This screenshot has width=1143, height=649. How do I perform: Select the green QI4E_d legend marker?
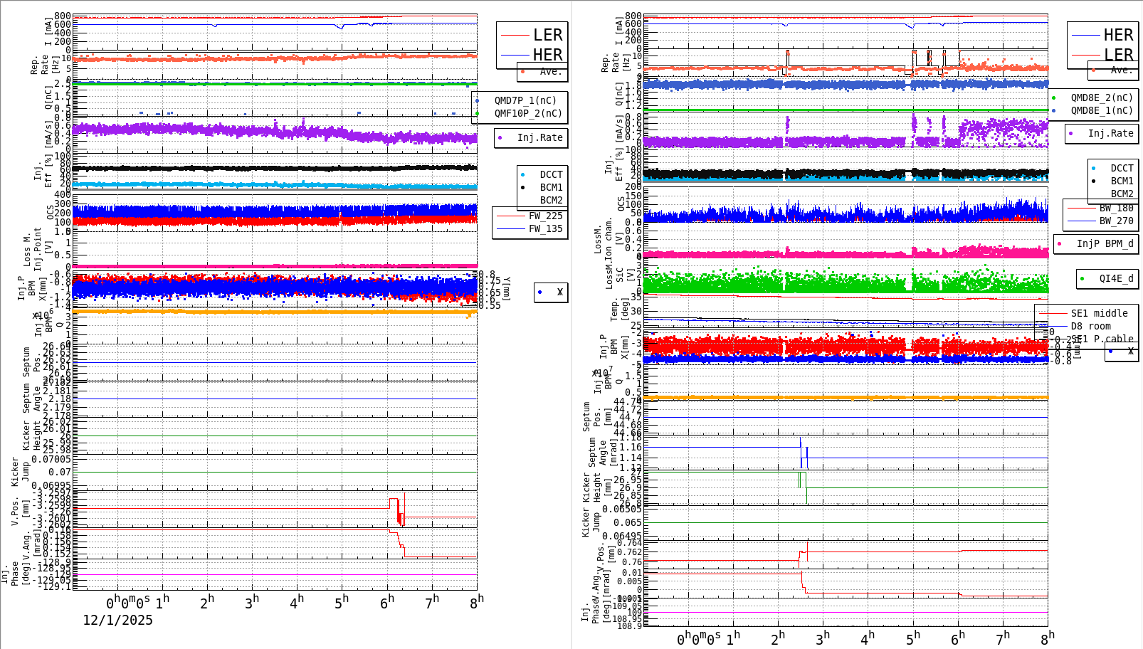coord(1081,279)
